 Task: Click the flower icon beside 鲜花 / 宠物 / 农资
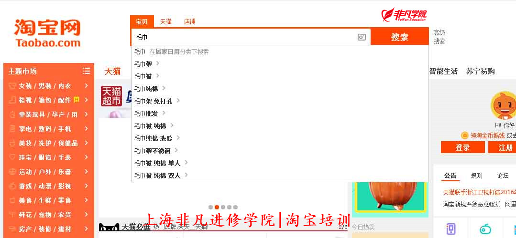coord(12,215)
